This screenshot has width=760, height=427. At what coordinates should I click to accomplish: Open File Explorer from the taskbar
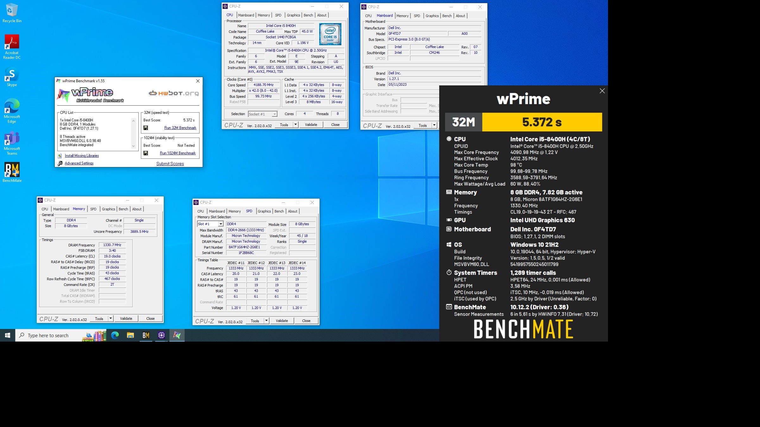(x=130, y=335)
